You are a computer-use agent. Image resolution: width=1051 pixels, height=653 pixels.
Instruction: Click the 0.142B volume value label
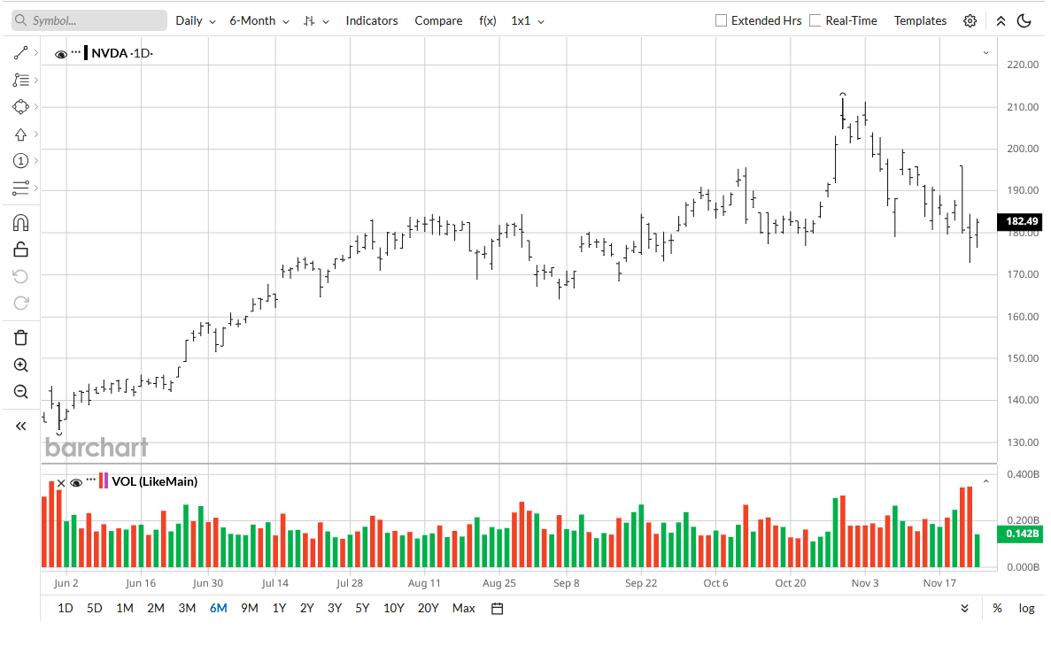tap(1021, 534)
